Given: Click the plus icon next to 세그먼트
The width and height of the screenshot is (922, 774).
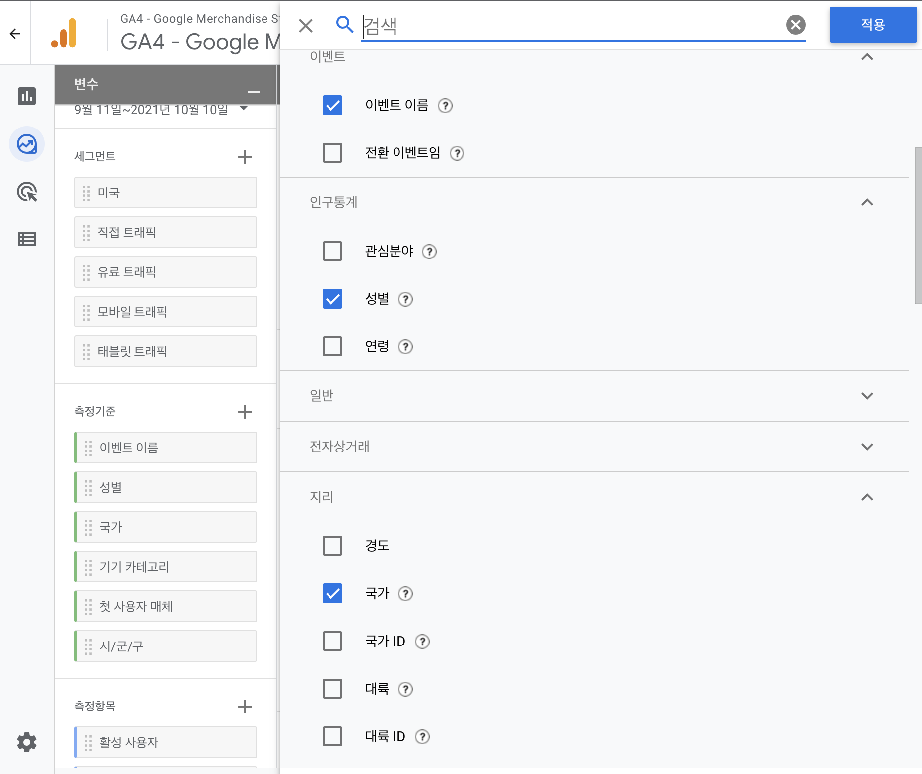Looking at the screenshot, I should 245,157.
